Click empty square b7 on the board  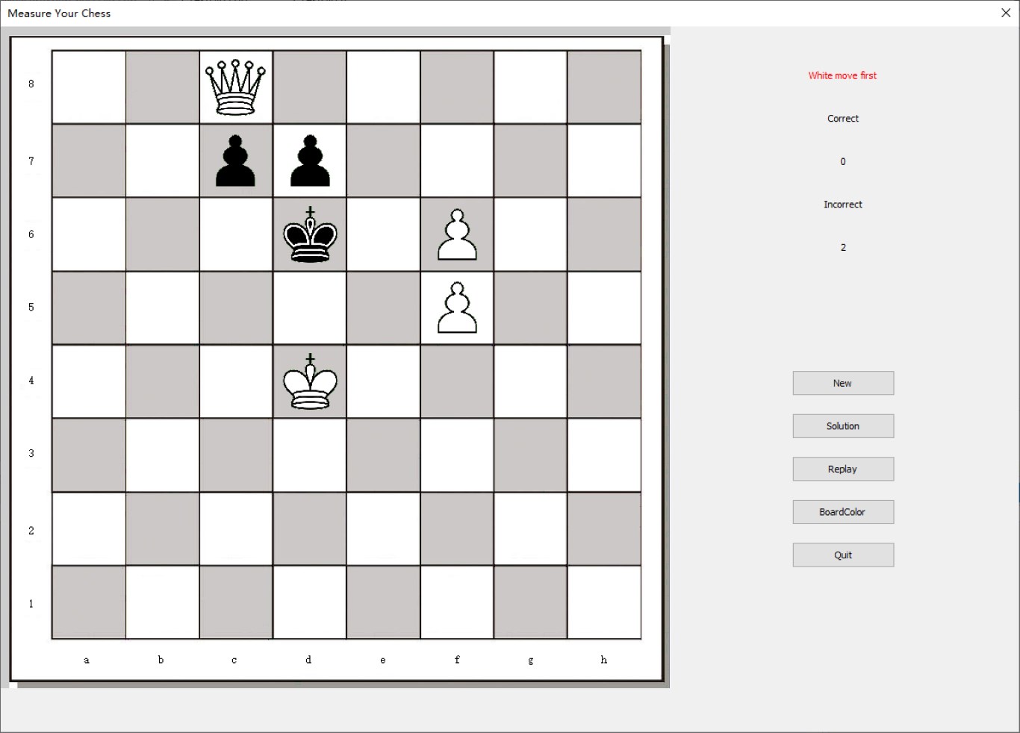[163, 160]
